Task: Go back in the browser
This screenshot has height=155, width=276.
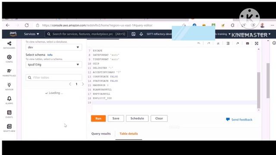Action: pos(8,25)
